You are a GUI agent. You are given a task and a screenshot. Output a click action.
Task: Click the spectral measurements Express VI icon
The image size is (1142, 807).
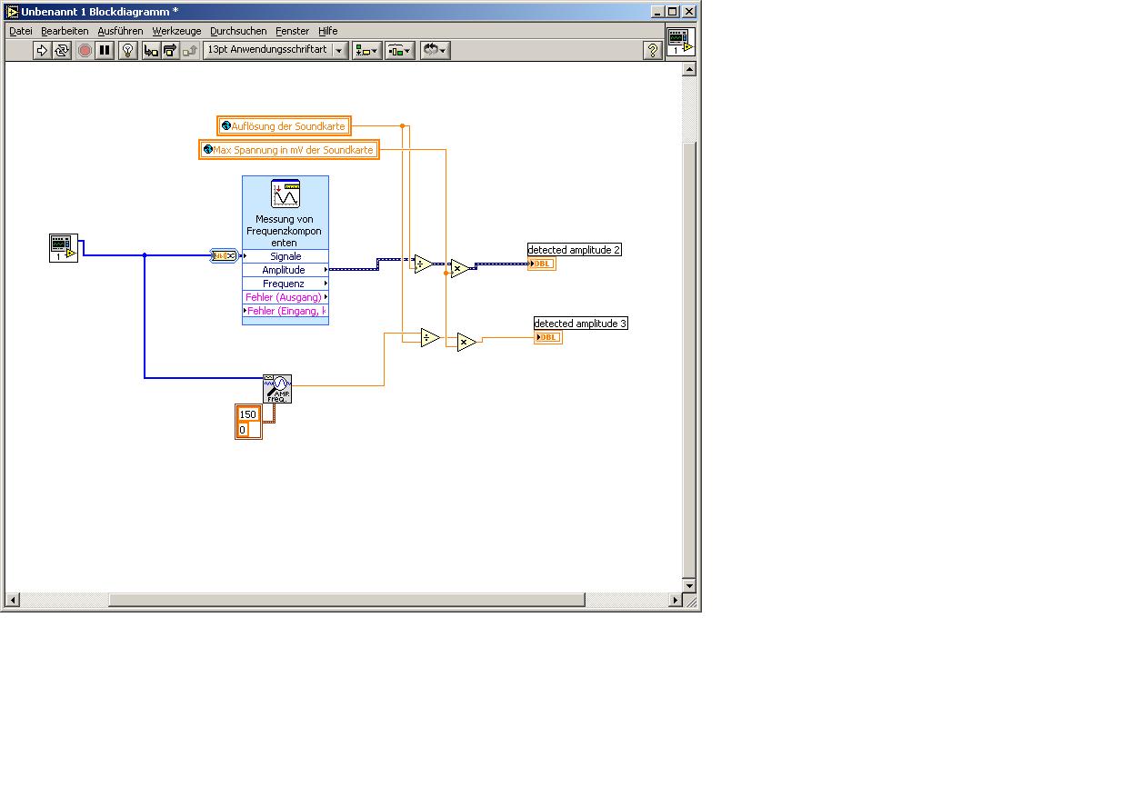(x=285, y=194)
